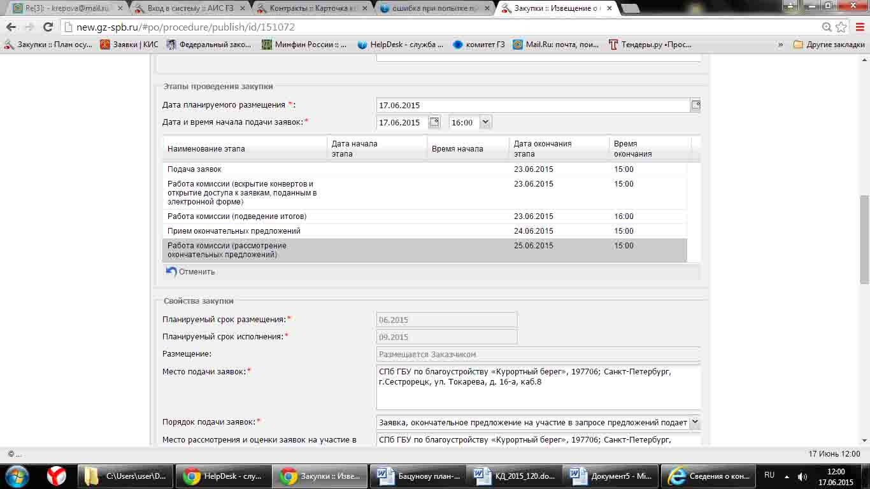The height and width of the screenshot is (489, 870).
Task: Open the Федеральный зако... bookmark
Action: (209, 45)
